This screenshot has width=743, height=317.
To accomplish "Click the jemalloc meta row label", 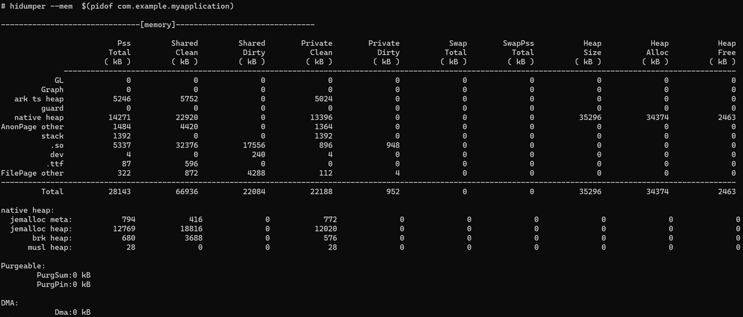I will coord(41,220).
